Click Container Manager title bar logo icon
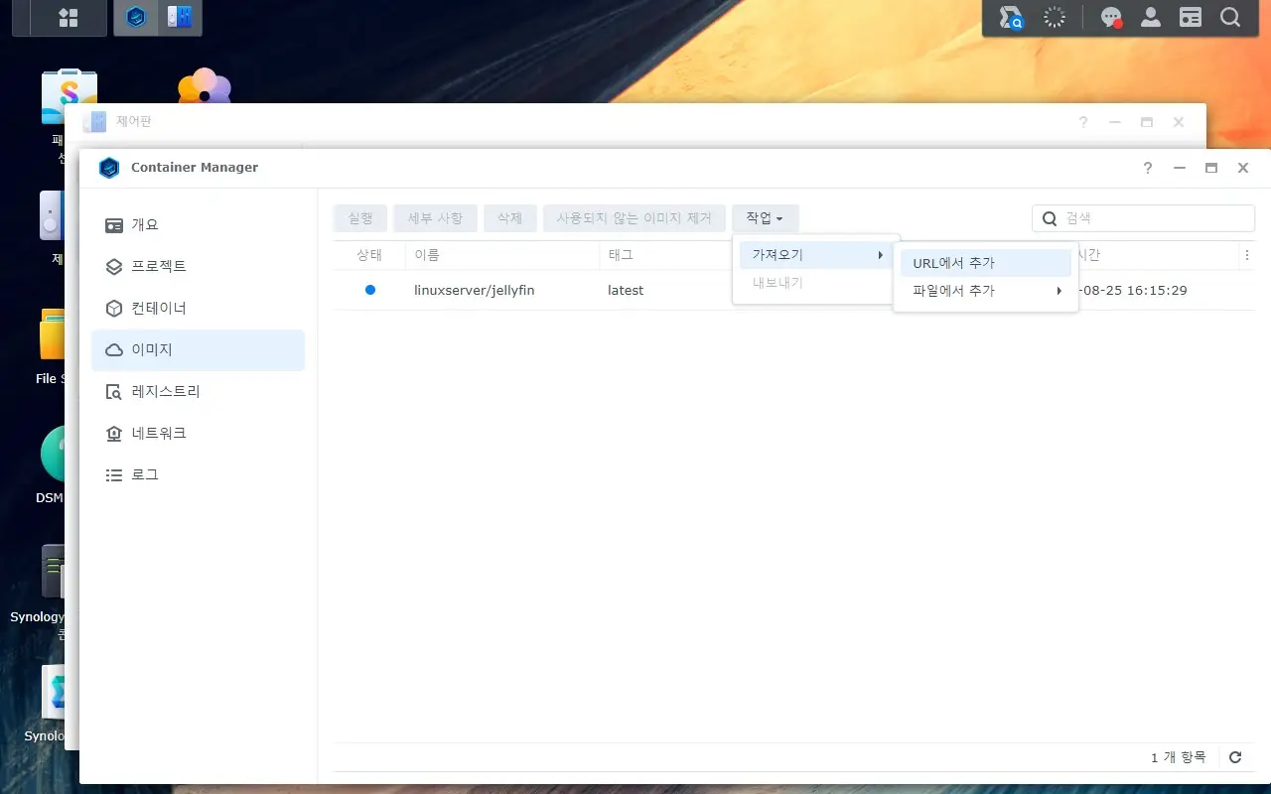 pyautogui.click(x=109, y=168)
